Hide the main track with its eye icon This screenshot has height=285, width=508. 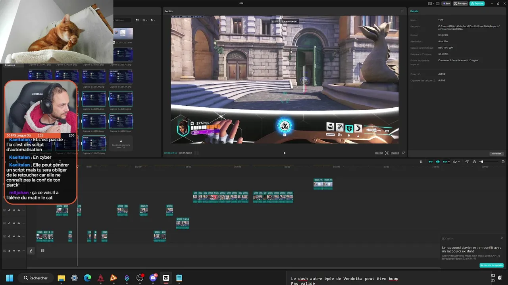point(14,251)
